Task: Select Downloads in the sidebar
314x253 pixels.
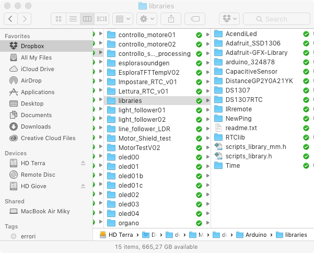Action: (36, 126)
